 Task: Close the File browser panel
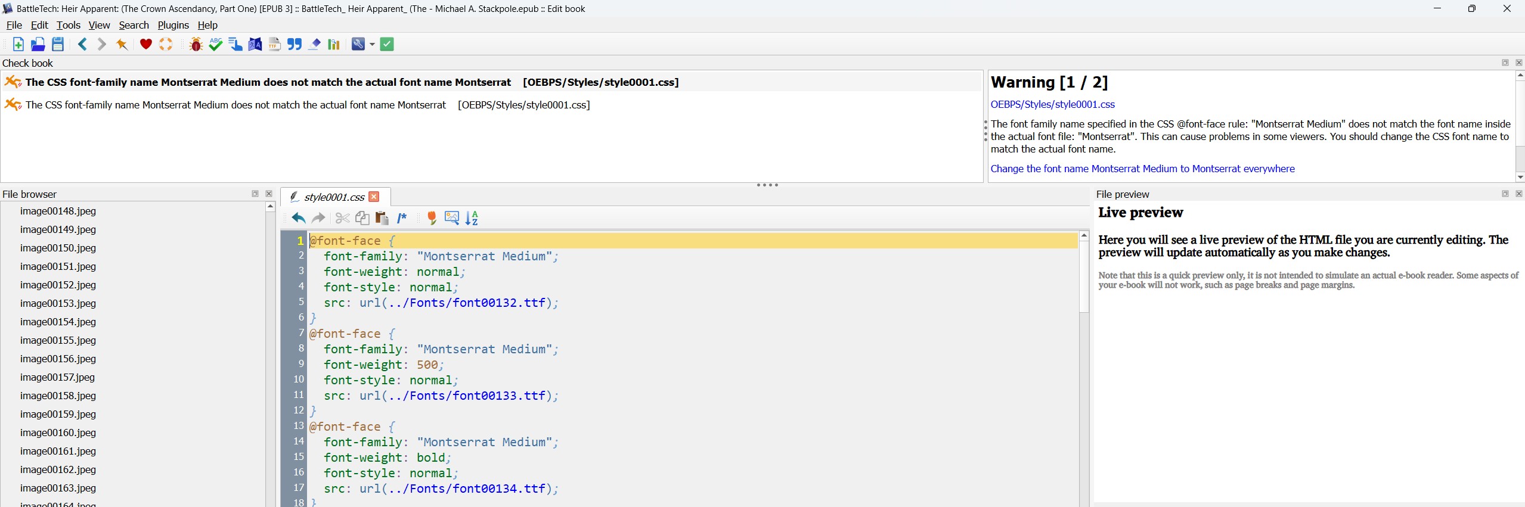(269, 194)
